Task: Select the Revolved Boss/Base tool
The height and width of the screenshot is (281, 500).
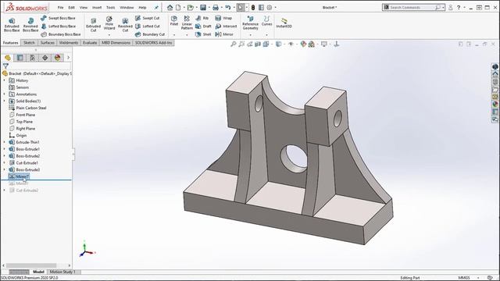Action: (x=30, y=24)
